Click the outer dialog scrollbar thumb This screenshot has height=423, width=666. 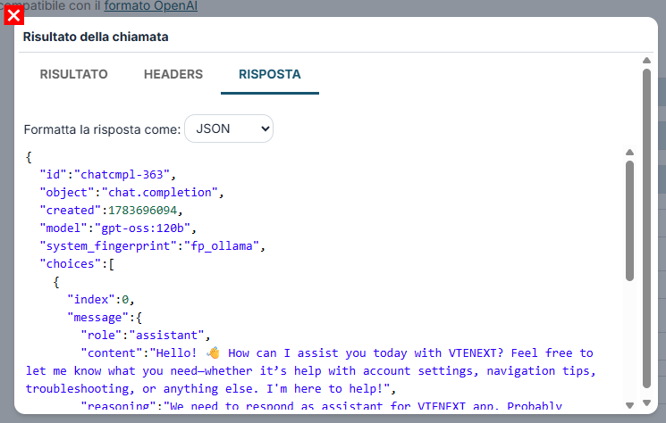click(x=646, y=228)
